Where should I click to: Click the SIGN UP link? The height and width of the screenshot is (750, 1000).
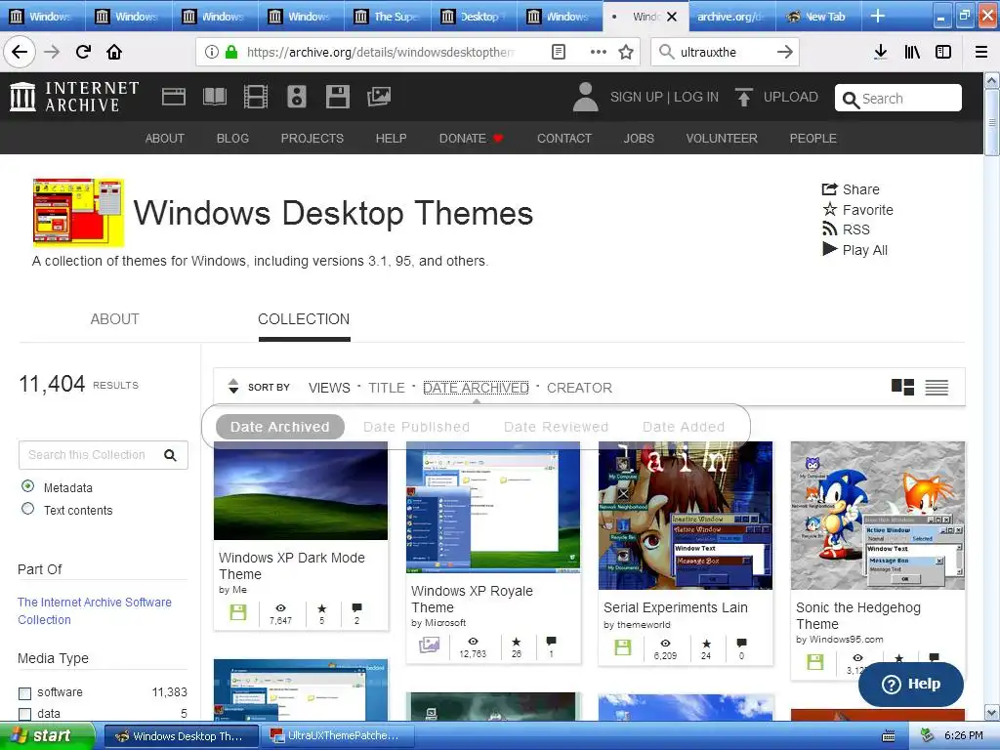tap(637, 97)
